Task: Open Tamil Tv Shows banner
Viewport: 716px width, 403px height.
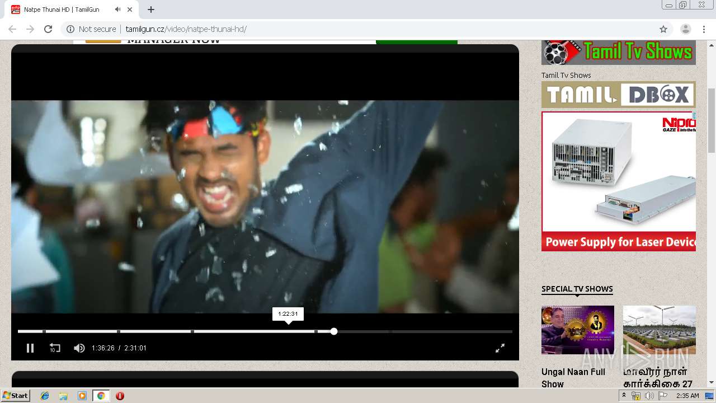Action: (619, 52)
